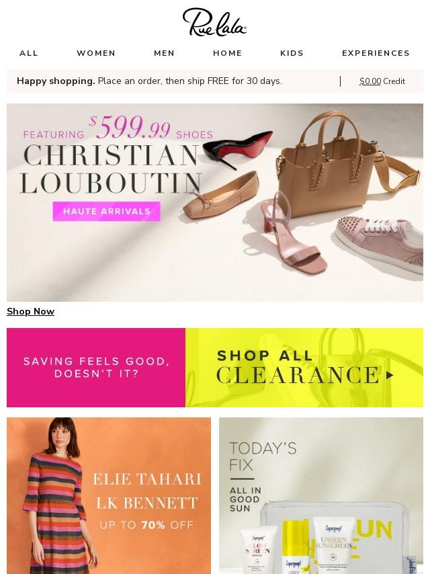This screenshot has width=430, height=574.
Task: Click the Happy shopping free shipping message
Action: tap(149, 81)
